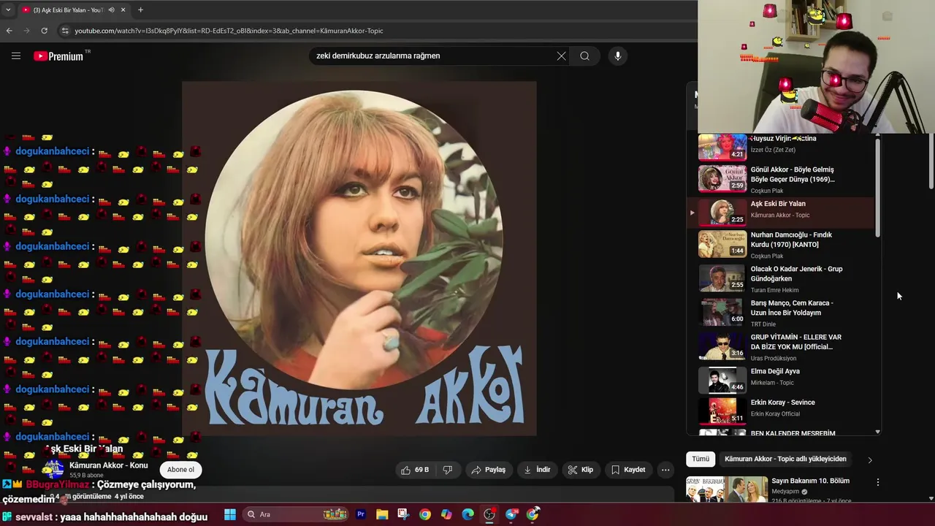The height and width of the screenshot is (526, 935).
Task: Click Sayın Bakanım recommended video thumbnail
Action: [x=727, y=489]
